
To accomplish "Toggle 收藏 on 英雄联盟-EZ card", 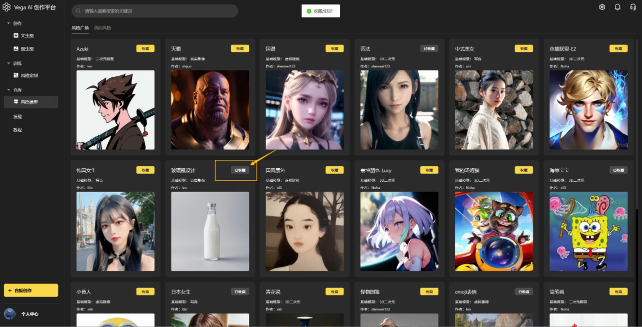I will (x=618, y=48).
